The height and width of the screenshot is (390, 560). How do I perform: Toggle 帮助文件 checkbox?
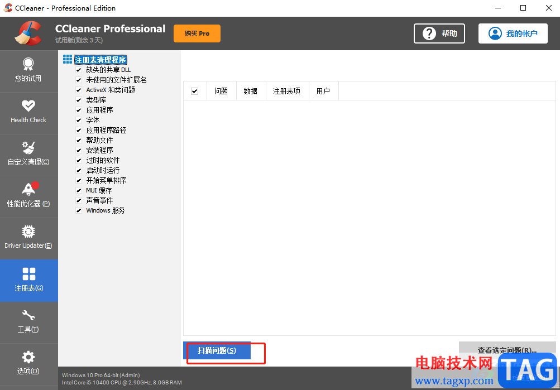click(x=79, y=140)
